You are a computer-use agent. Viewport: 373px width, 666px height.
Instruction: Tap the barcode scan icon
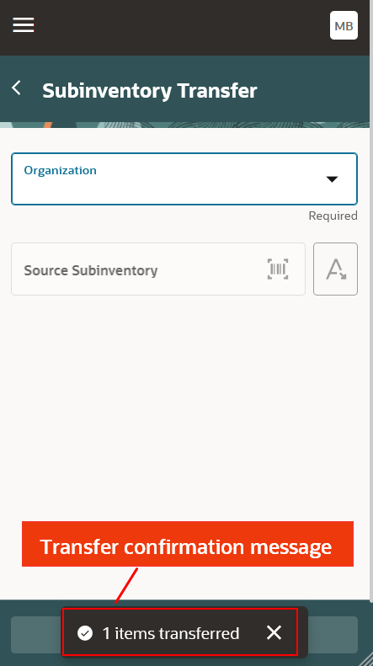click(278, 269)
